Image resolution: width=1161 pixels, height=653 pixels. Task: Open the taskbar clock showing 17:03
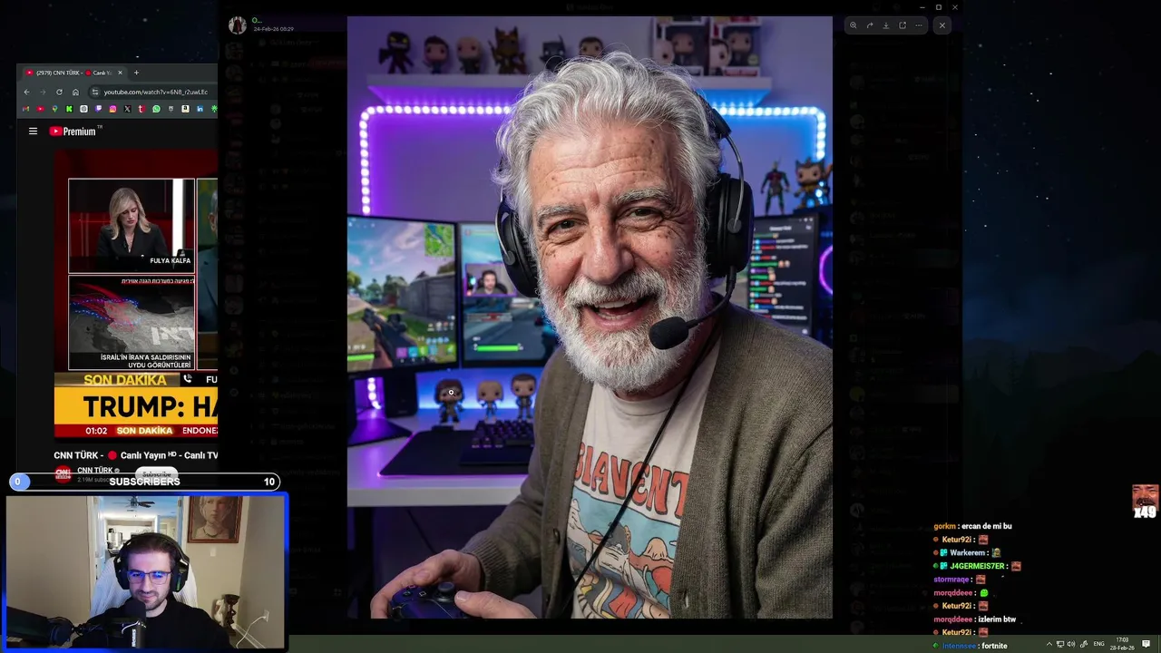tap(1122, 644)
